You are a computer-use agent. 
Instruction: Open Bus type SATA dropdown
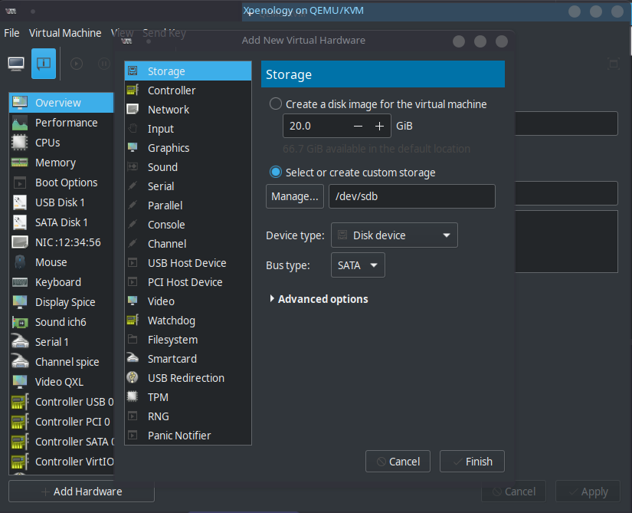coord(358,265)
